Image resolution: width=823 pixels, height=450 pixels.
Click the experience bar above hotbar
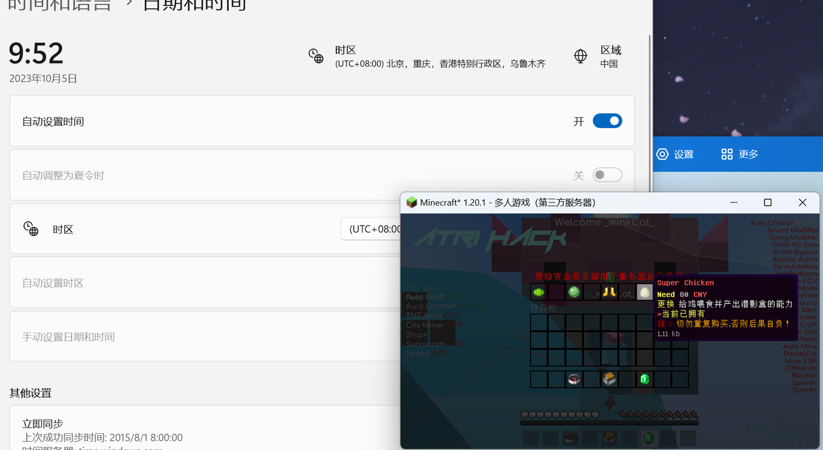610,423
